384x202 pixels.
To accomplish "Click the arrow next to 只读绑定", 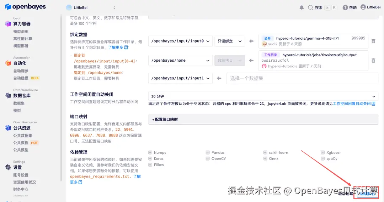I will 251,41.
